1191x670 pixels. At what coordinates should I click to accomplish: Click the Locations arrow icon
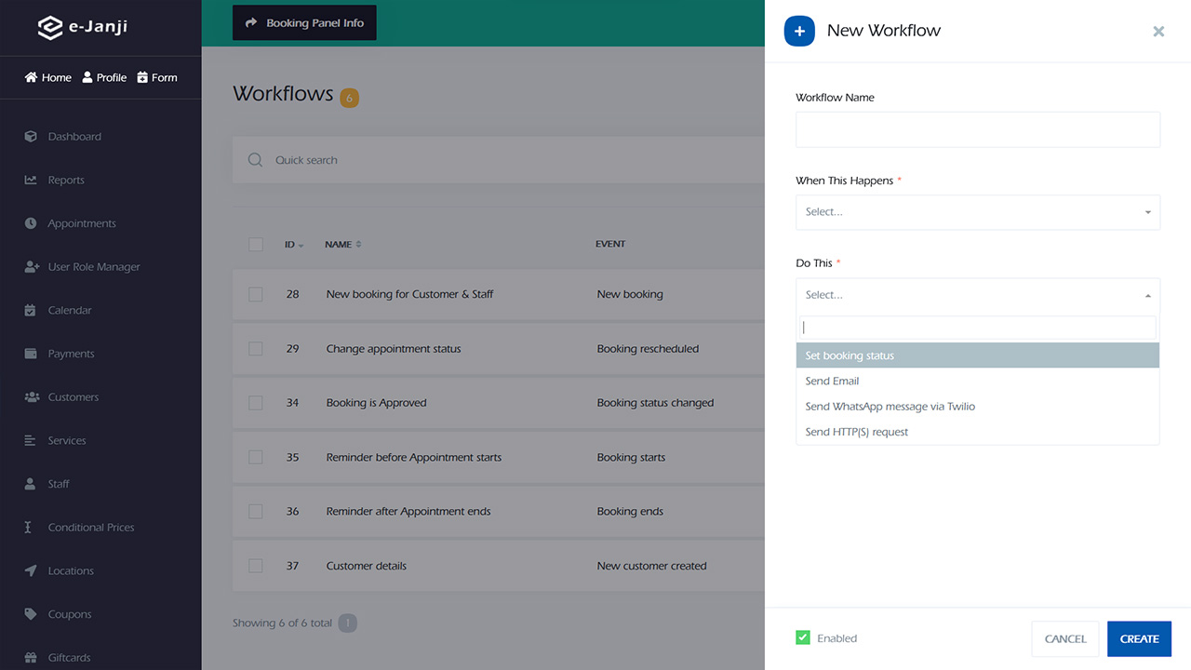tap(31, 570)
